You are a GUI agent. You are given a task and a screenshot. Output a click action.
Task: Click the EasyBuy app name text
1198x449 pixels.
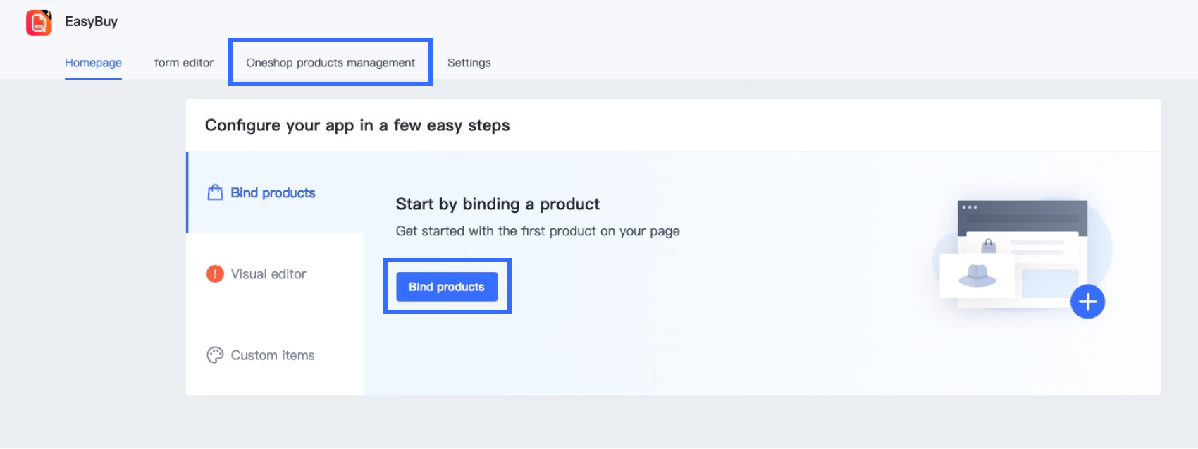(91, 22)
